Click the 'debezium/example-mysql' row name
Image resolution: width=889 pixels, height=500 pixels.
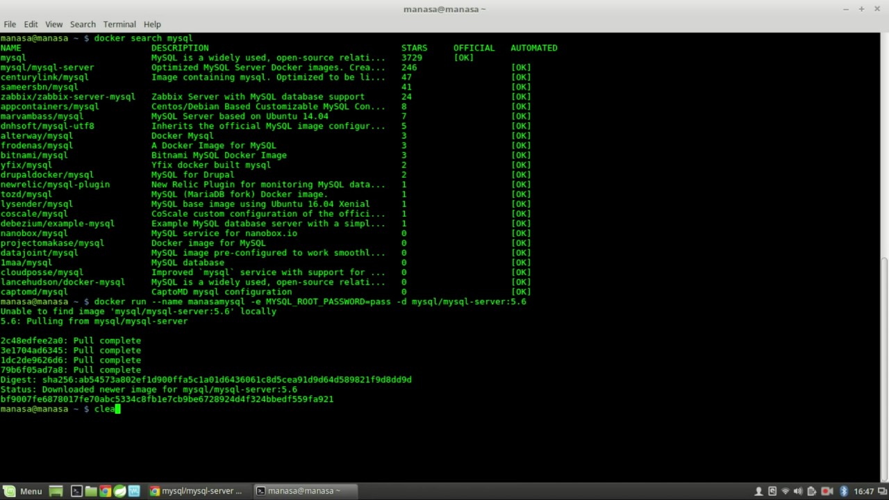coord(58,224)
